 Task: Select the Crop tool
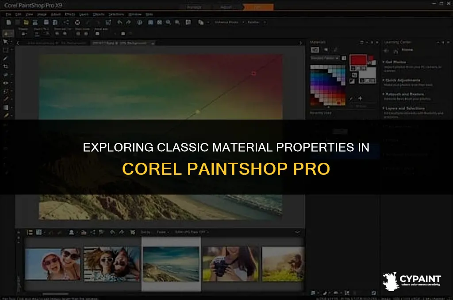[5, 67]
